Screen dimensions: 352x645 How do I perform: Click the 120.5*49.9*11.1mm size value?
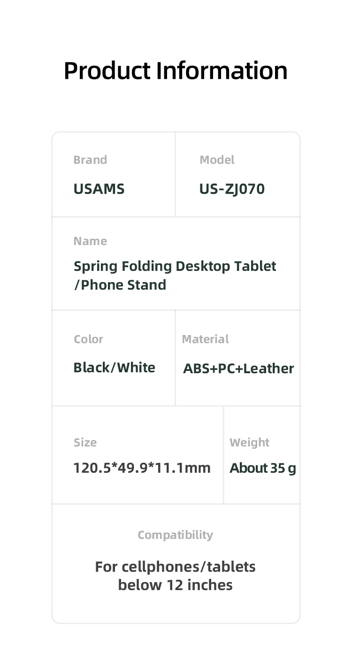[x=142, y=468]
